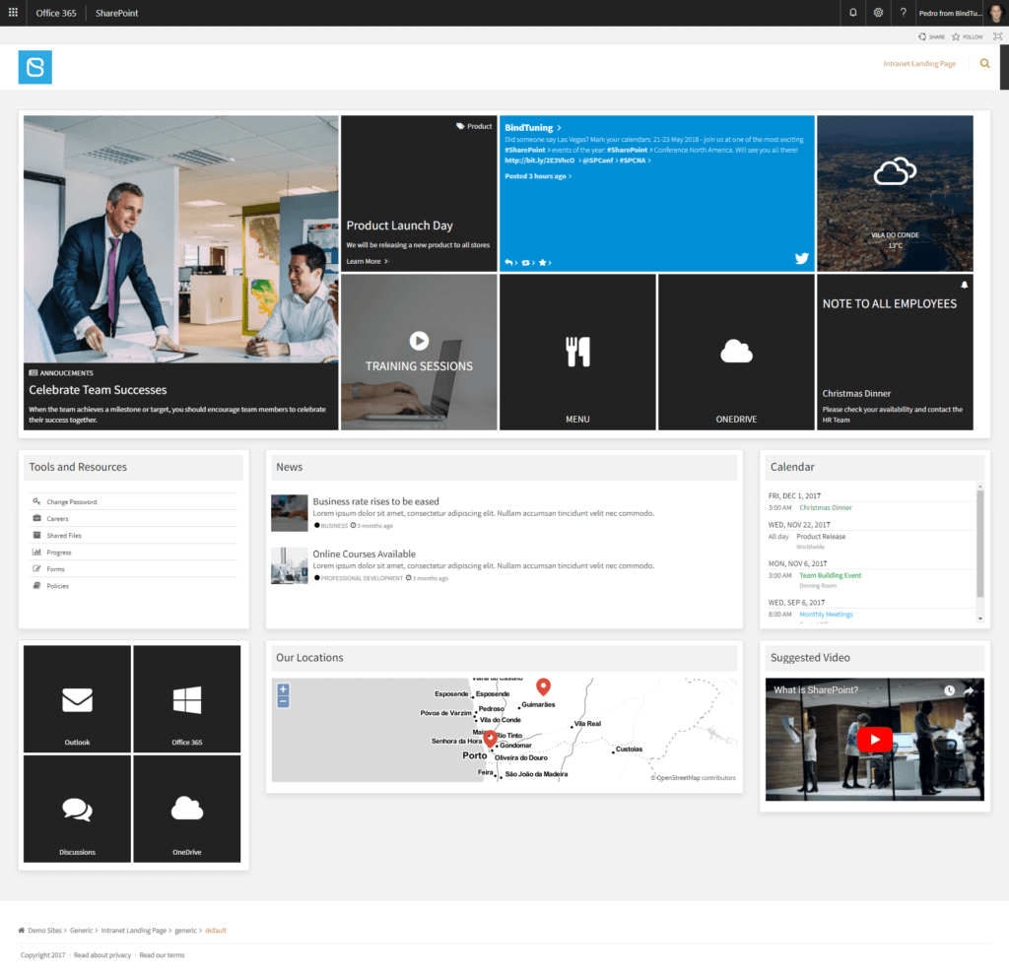1009x978 pixels.
Task: Click the red map pin near Porto
Action: point(491,738)
